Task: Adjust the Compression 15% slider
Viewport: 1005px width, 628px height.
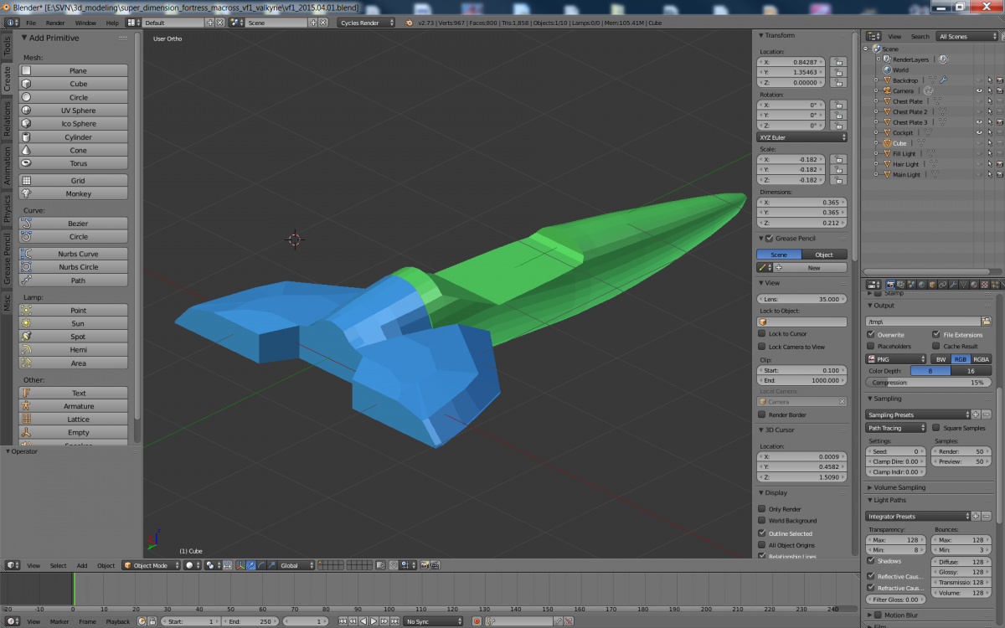Action: (x=927, y=382)
